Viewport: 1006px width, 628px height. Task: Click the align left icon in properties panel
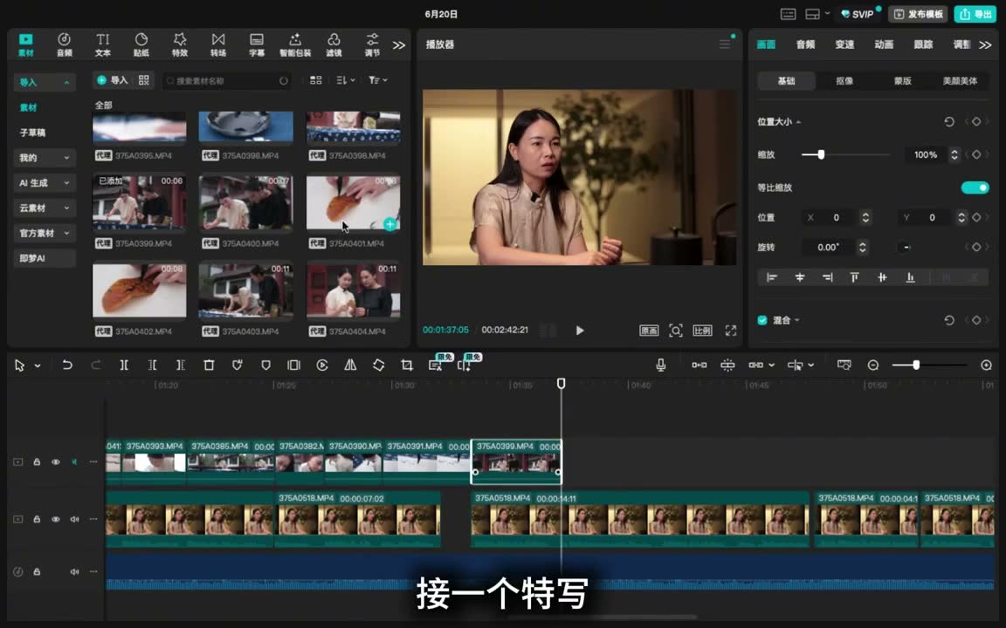(x=772, y=277)
